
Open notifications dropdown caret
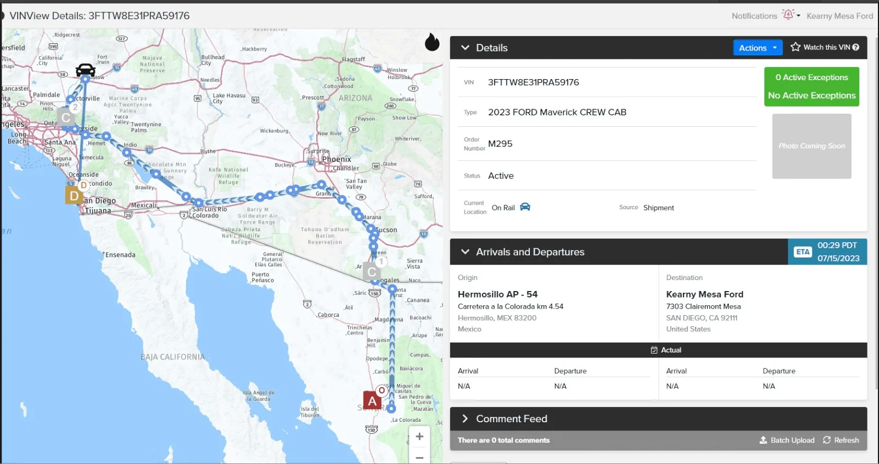798,15
